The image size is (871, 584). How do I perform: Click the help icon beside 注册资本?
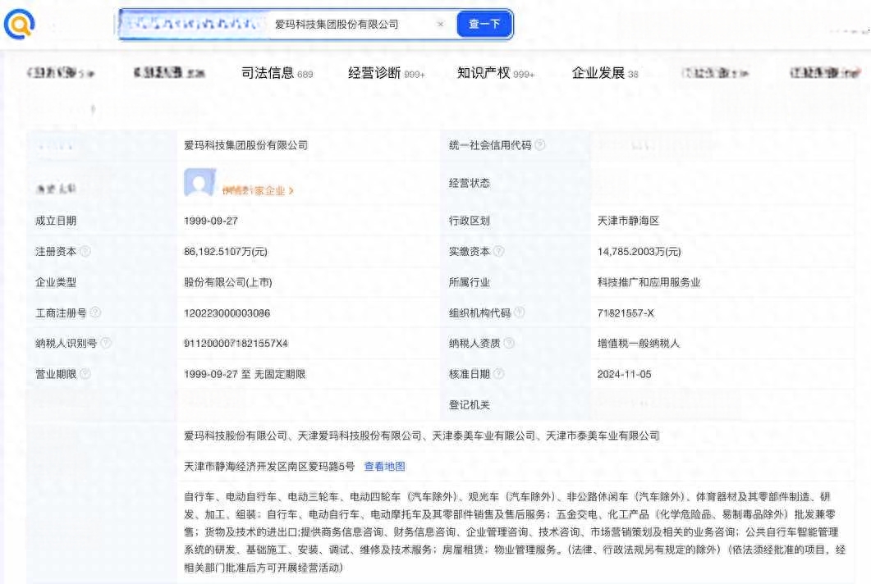coord(85,252)
